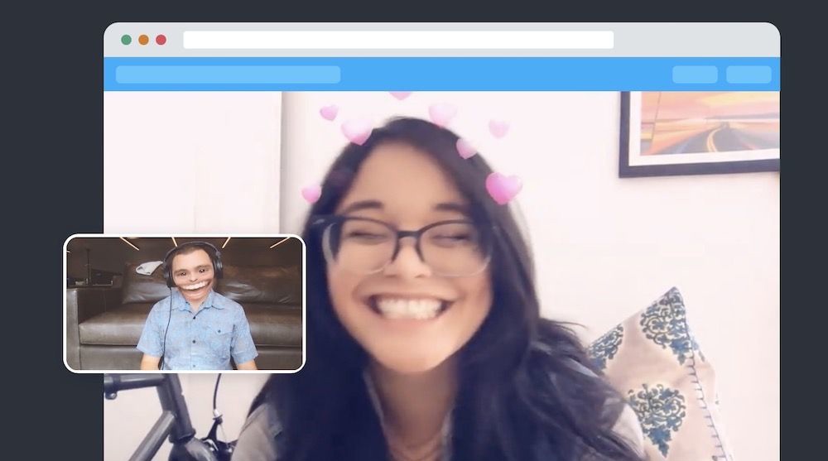
Task: Click the last small button in blue header
Action: 749,74
